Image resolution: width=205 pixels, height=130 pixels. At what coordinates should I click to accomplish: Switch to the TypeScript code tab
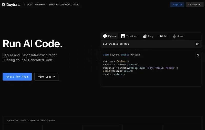click(x=129, y=36)
